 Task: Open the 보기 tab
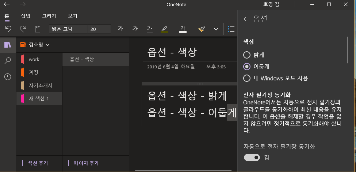[73, 16]
